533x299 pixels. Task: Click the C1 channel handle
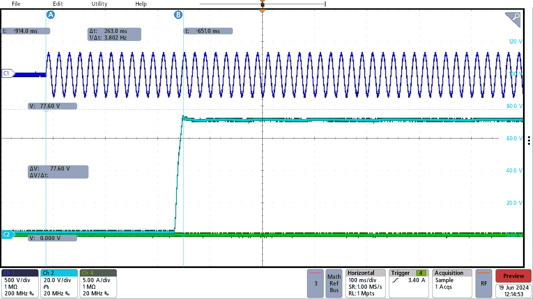pos(8,73)
